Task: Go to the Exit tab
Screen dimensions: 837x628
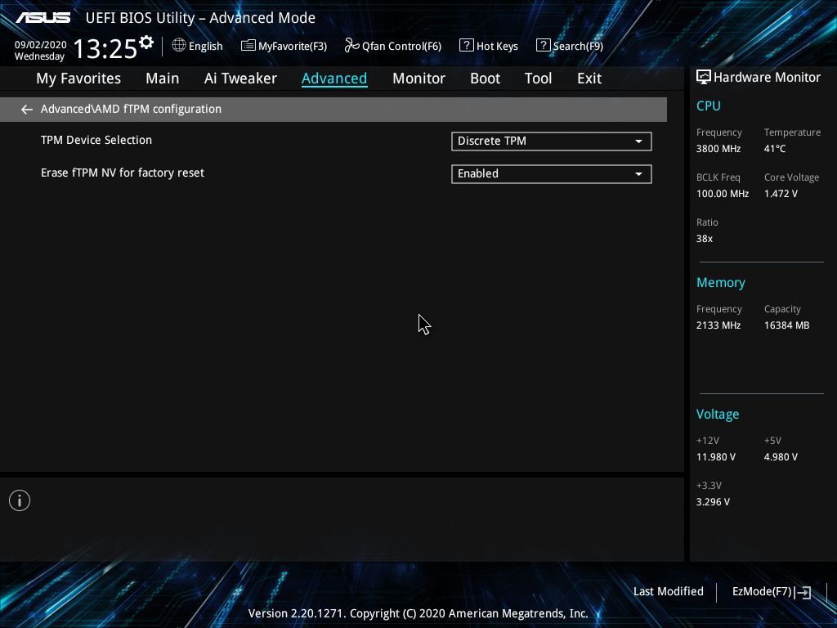Action: pyautogui.click(x=589, y=78)
